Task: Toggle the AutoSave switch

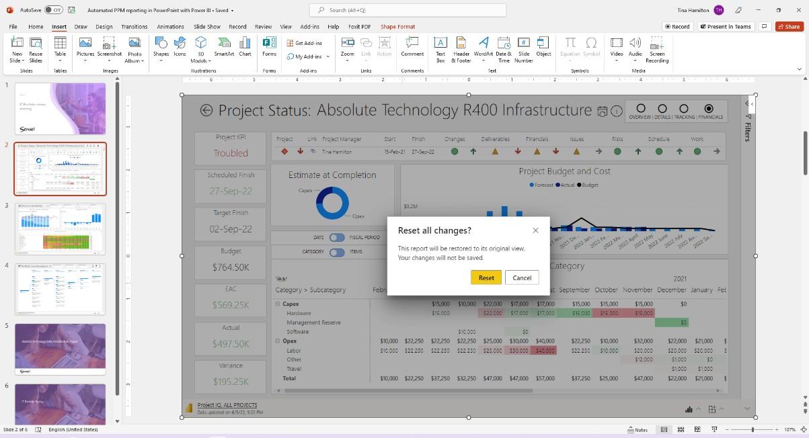Action: tap(54, 10)
